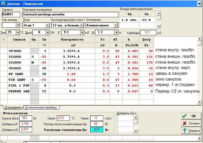Viewport: 203px width, 143px height.
Task: Open the Эксплуатация dropdown list
Action: (81, 25)
